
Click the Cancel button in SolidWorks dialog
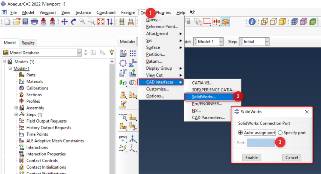(291, 157)
